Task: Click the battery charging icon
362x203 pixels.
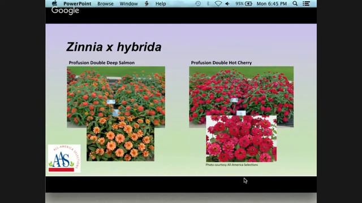Action: pyautogui.click(x=248, y=4)
